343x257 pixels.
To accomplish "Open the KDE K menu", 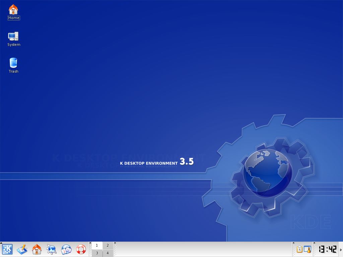I will tap(7, 249).
